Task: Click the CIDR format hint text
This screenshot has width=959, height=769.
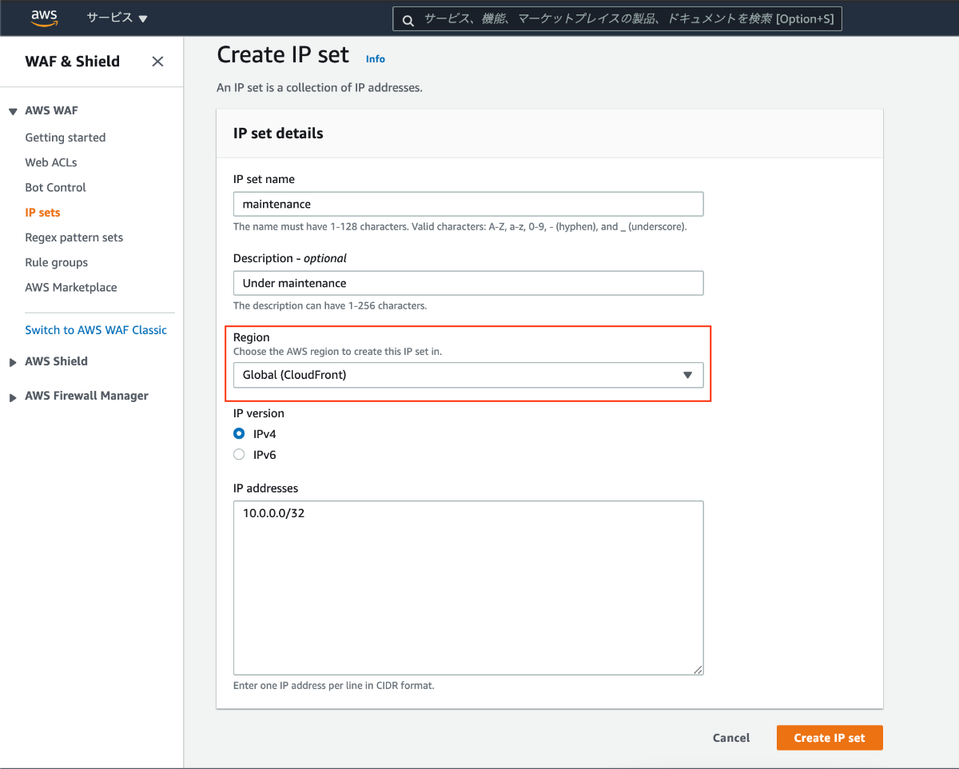Action: [334, 686]
